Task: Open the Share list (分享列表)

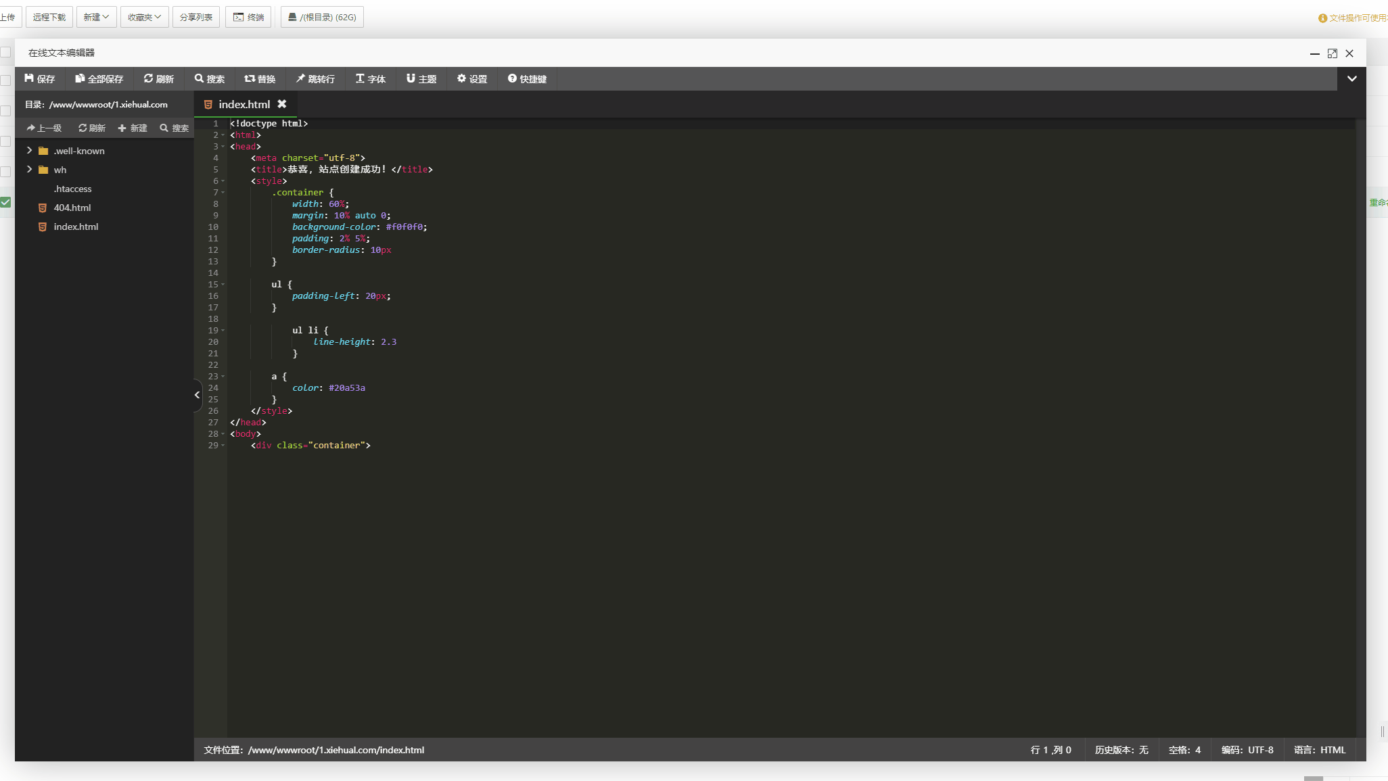Action: pos(196,17)
